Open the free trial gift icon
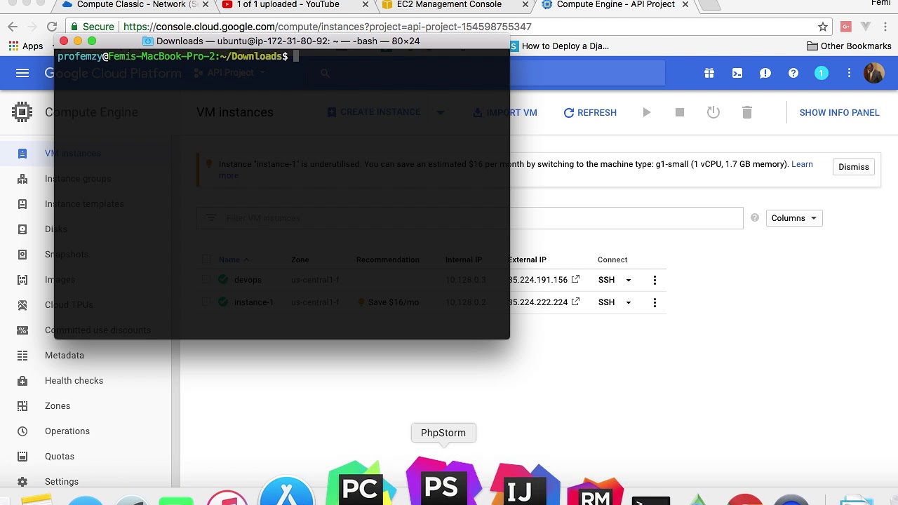Image resolution: width=898 pixels, height=505 pixels. (x=709, y=73)
